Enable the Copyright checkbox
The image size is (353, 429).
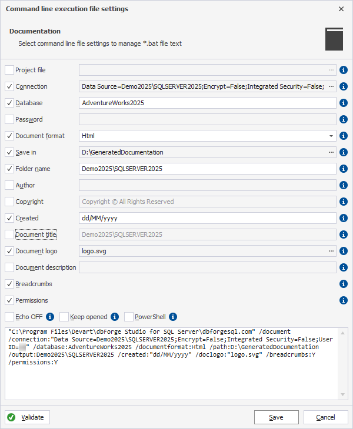[x=9, y=202]
